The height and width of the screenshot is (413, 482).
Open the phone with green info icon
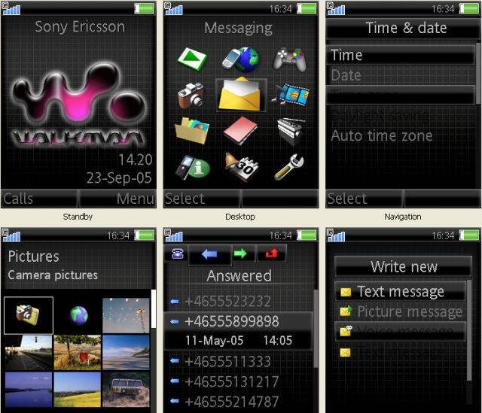click(x=193, y=167)
